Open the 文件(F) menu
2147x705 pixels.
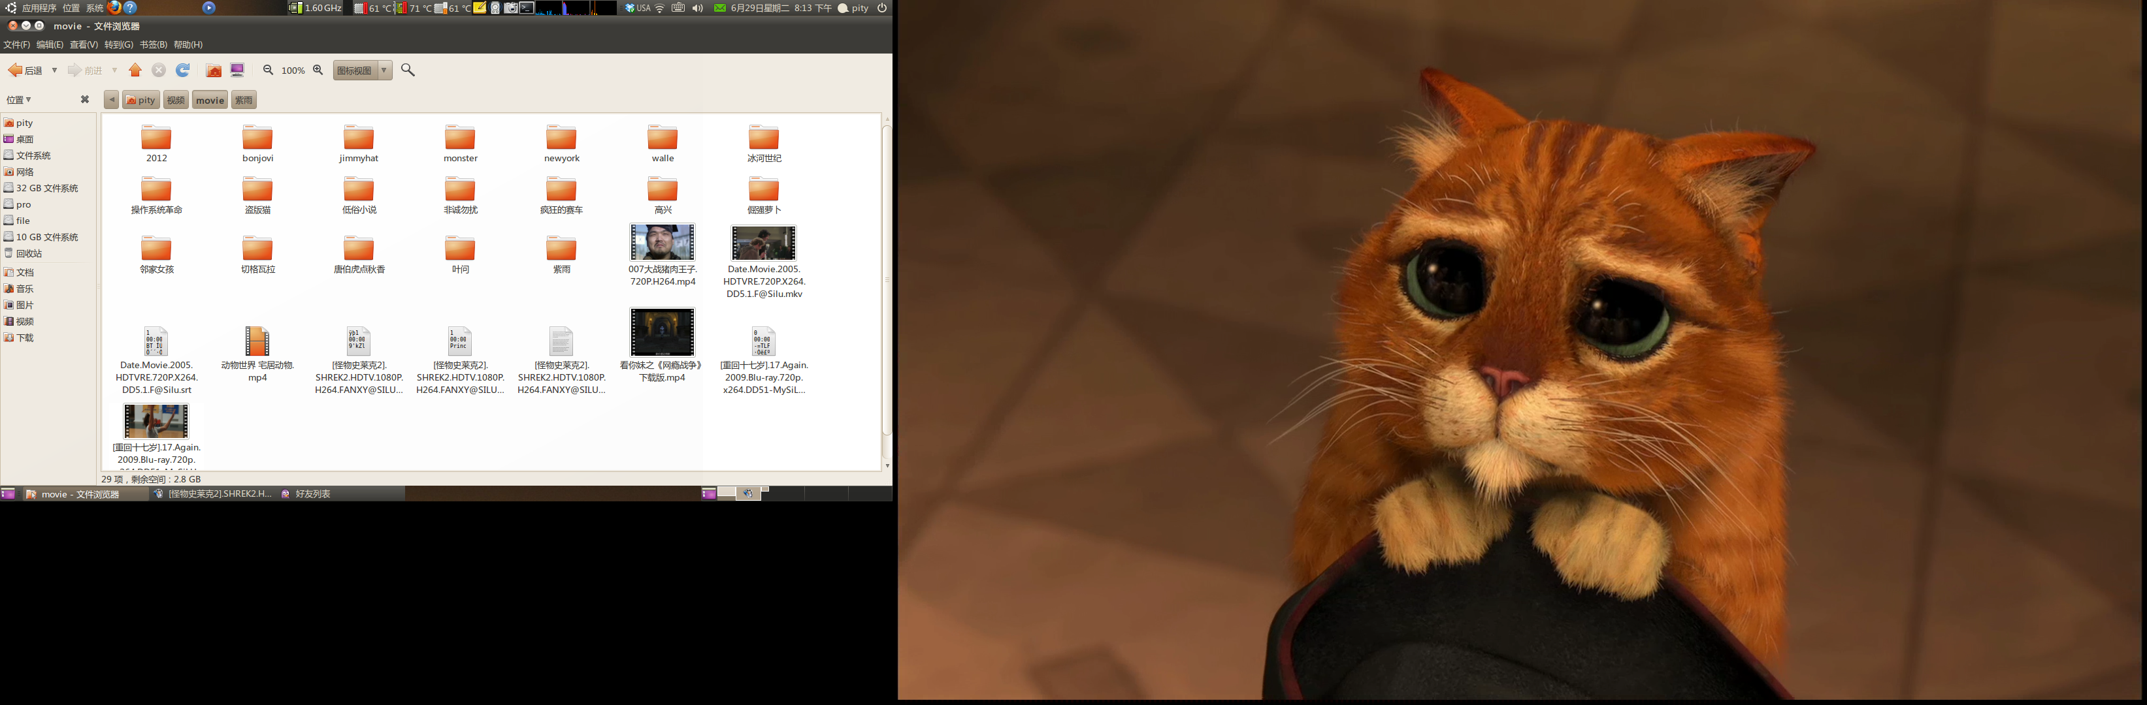coord(17,45)
